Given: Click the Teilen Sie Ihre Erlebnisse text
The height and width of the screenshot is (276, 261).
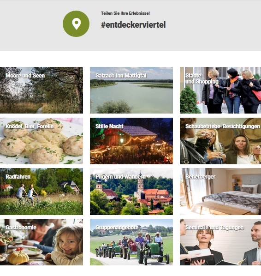Looking at the screenshot, I should point(125,13).
